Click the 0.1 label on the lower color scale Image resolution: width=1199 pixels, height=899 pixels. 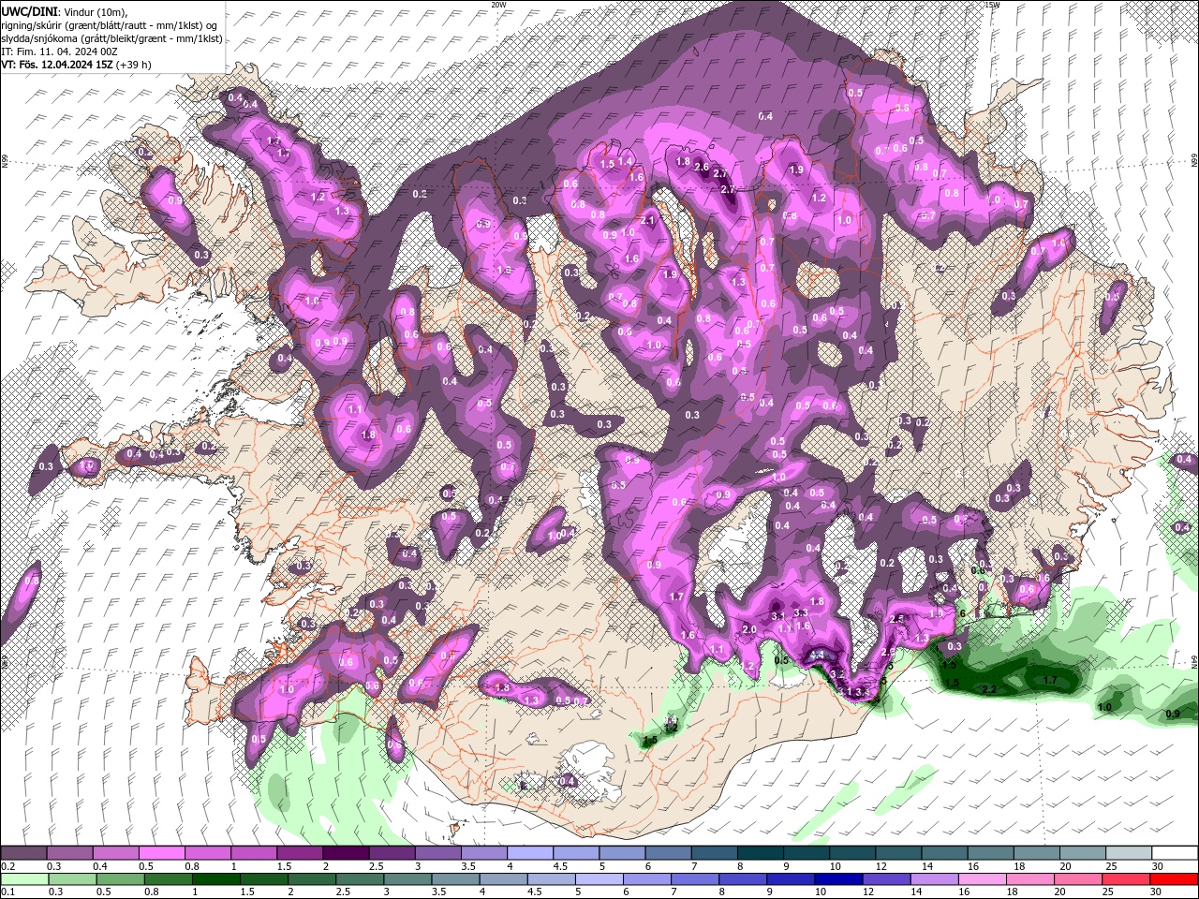point(8,891)
